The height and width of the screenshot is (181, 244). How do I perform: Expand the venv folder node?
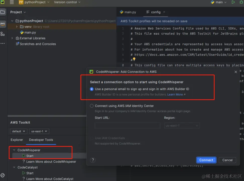(x=17, y=27)
